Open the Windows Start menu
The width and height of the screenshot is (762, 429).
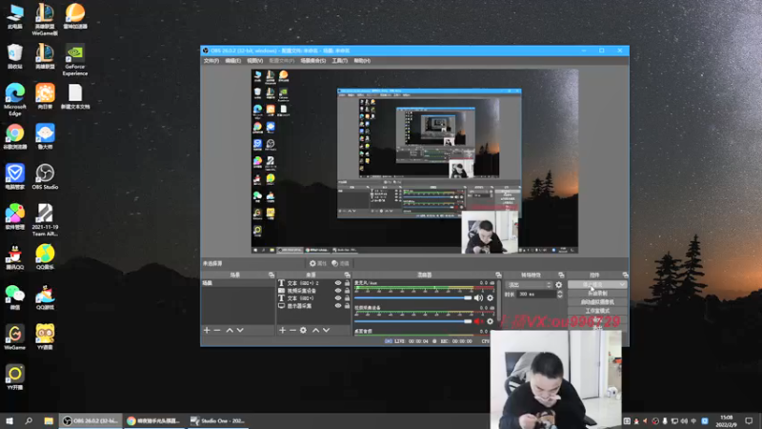coord(10,420)
